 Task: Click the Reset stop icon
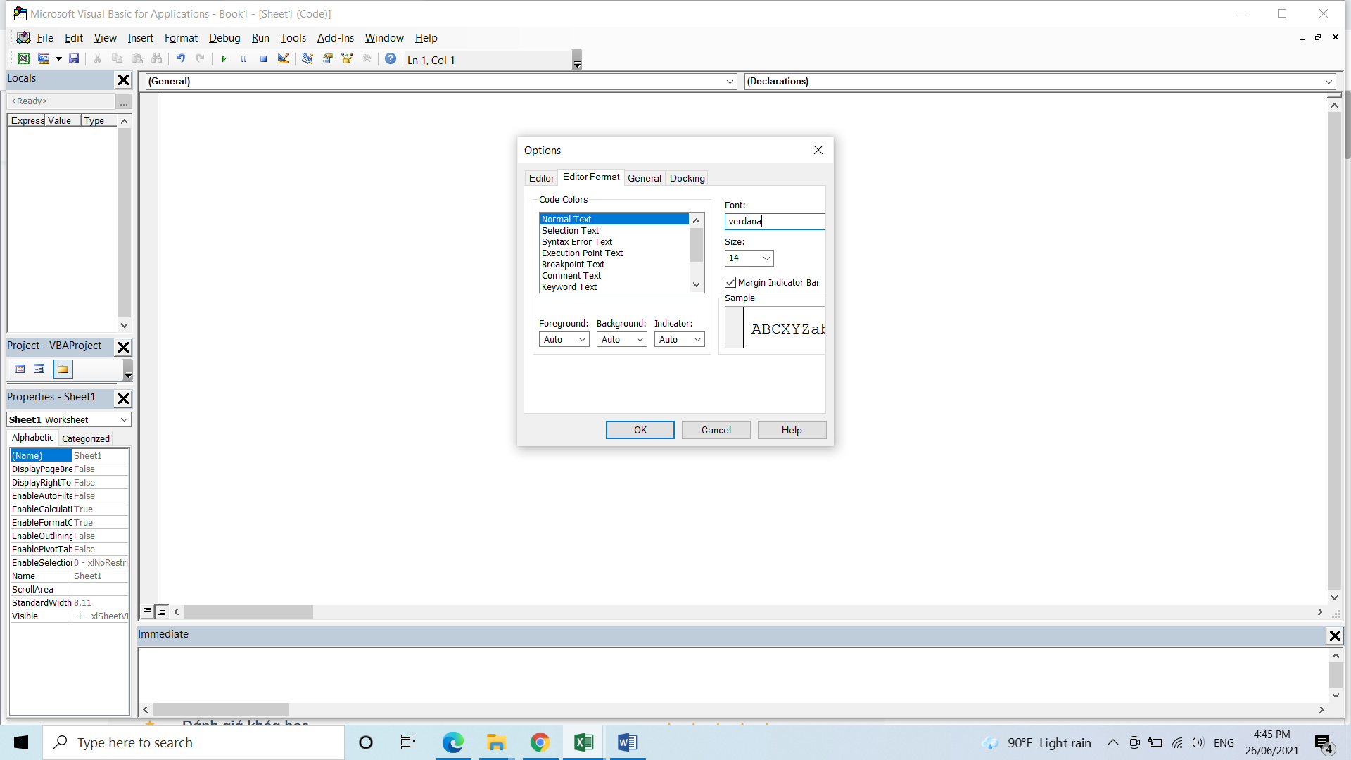[263, 59]
